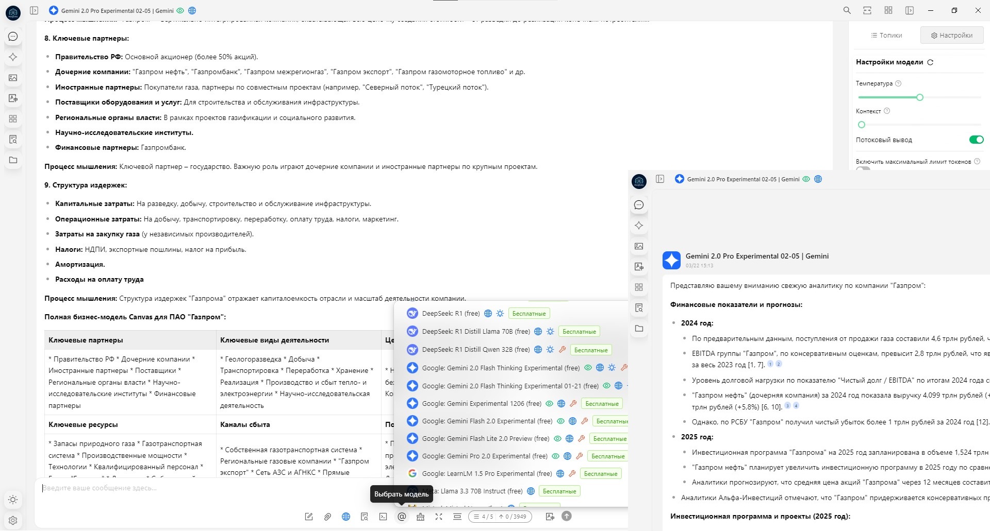The width and height of the screenshot is (990, 531).
Task: Open chat assistants in main left sidebar
Action: 13,37
